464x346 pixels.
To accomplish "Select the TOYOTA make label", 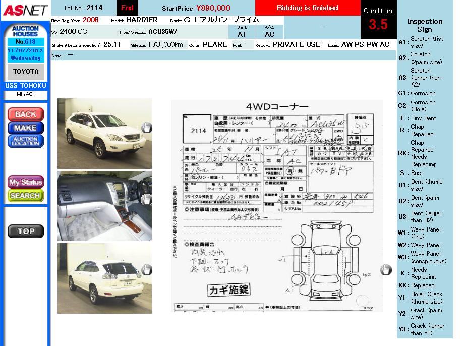I will pos(25,72).
